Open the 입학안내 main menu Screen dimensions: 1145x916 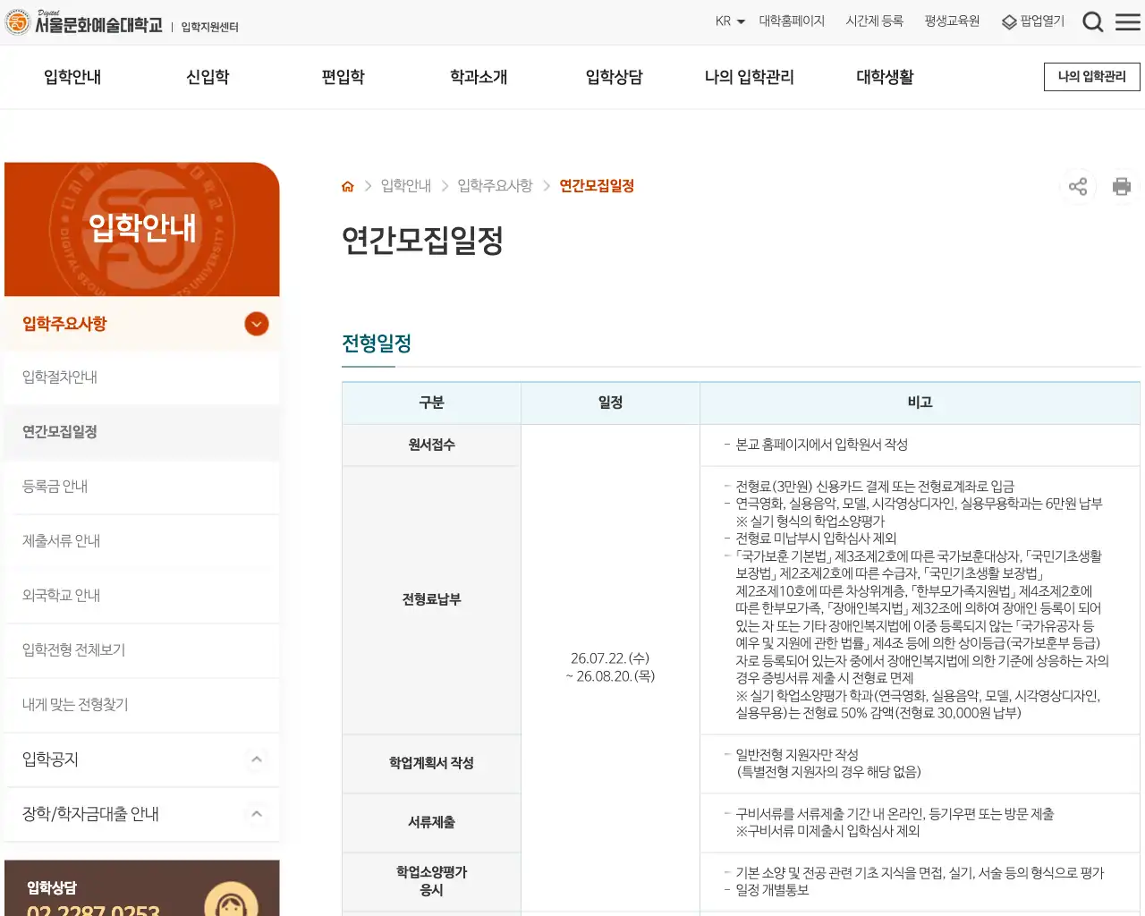tap(72, 77)
